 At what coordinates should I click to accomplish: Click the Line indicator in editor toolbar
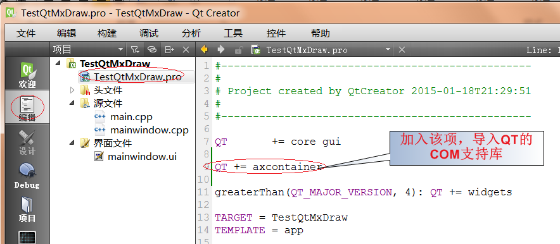click(x=543, y=50)
